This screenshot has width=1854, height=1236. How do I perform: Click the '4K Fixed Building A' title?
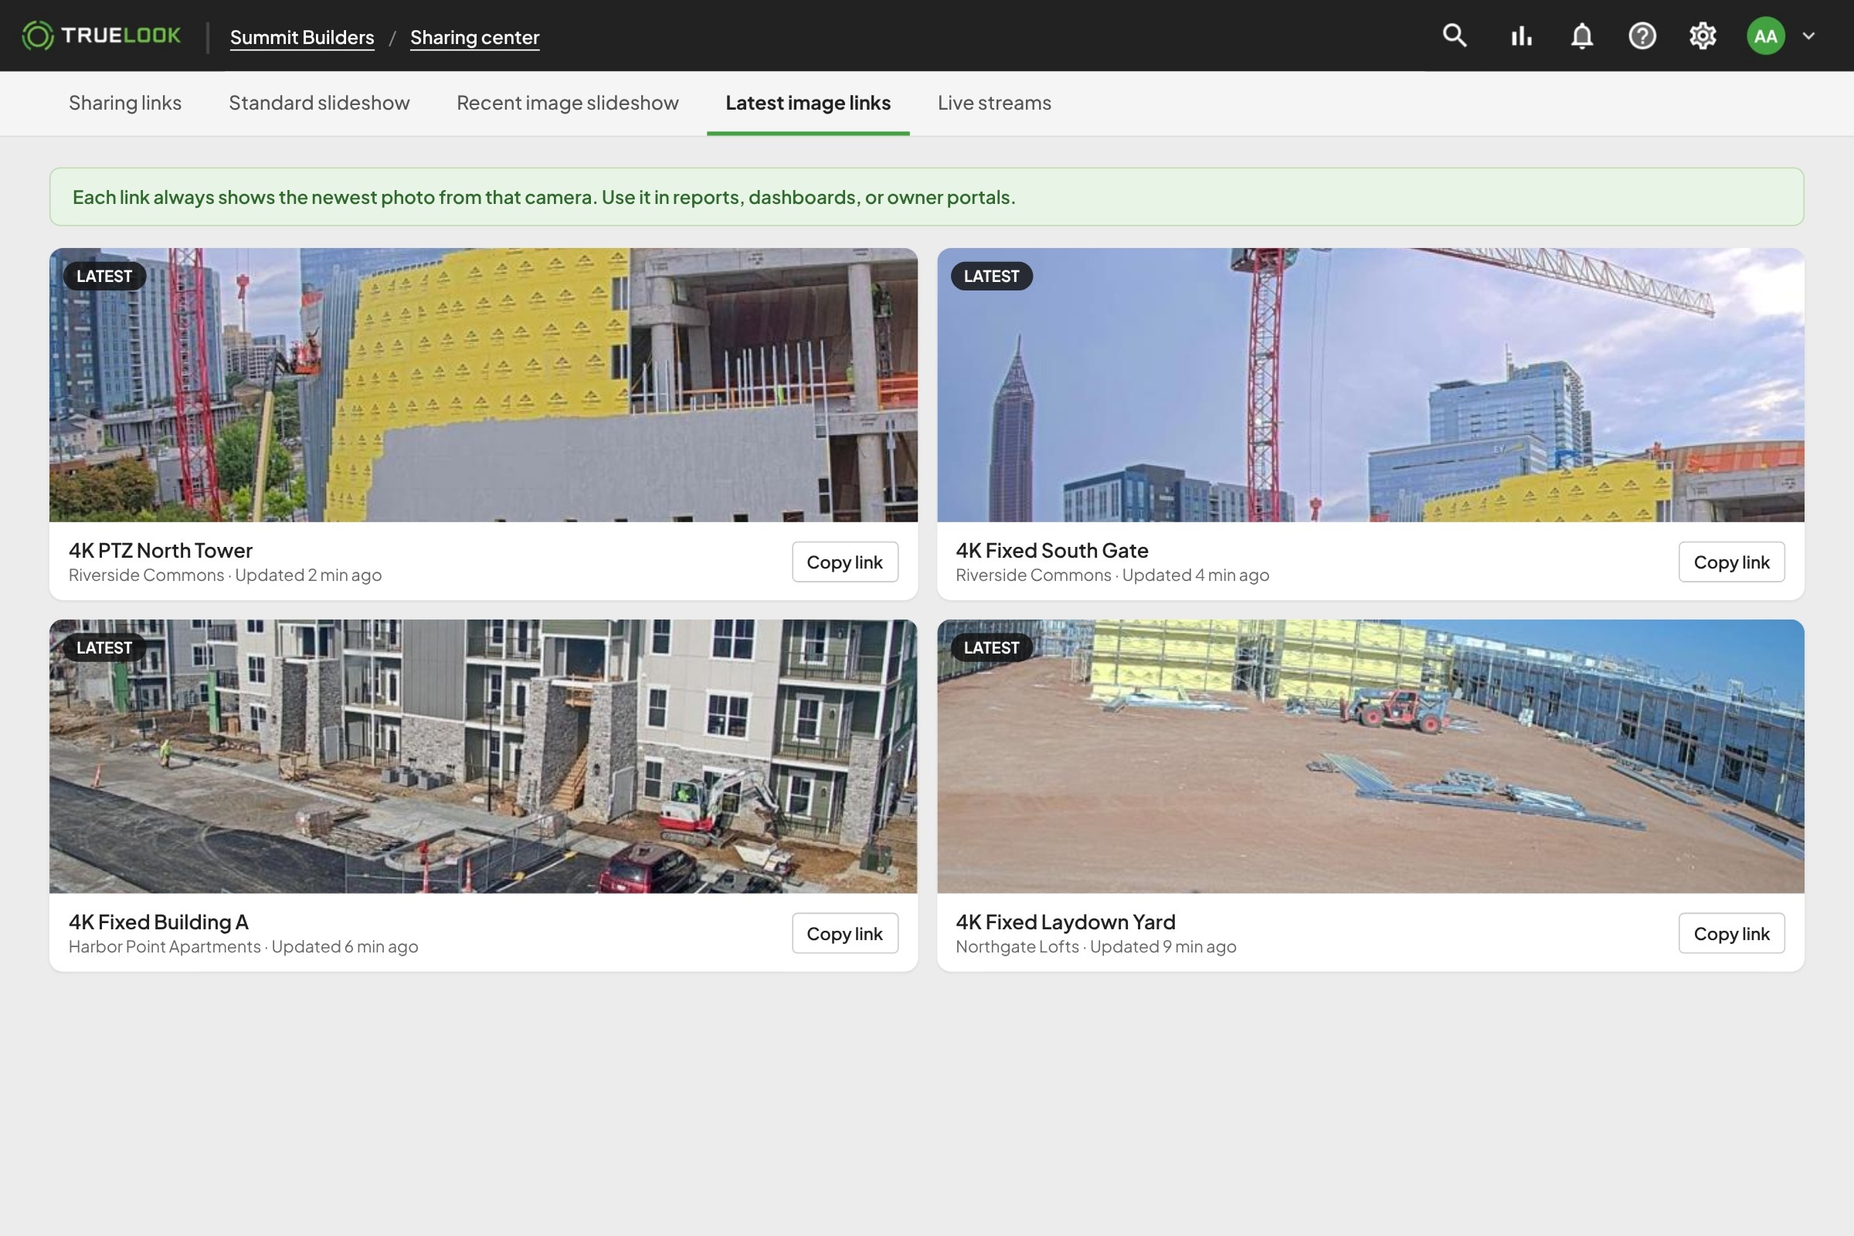pos(158,922)
